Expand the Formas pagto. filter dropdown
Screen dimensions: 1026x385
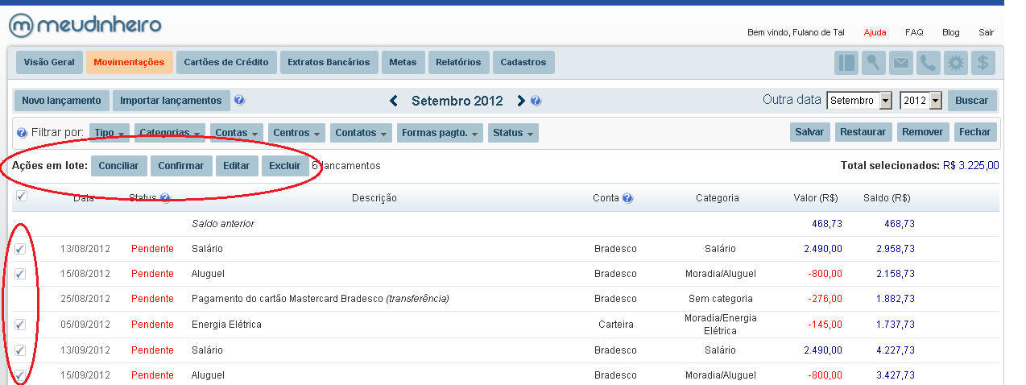[439, 133]
